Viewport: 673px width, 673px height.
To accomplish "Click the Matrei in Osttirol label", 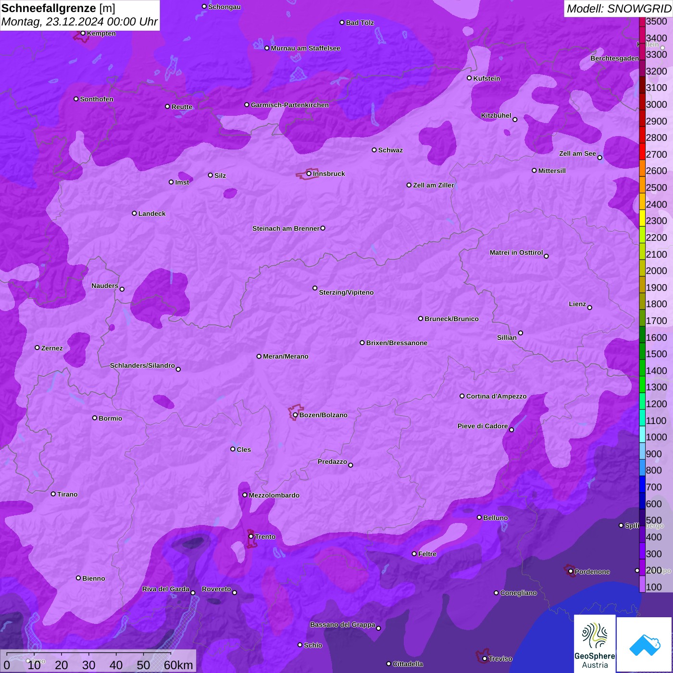I will (516, 252).
